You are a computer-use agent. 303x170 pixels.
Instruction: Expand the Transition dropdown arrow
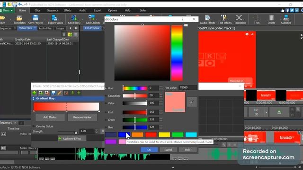pos(244,19)
